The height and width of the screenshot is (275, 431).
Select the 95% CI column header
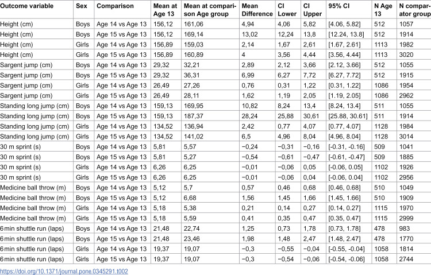339,6
